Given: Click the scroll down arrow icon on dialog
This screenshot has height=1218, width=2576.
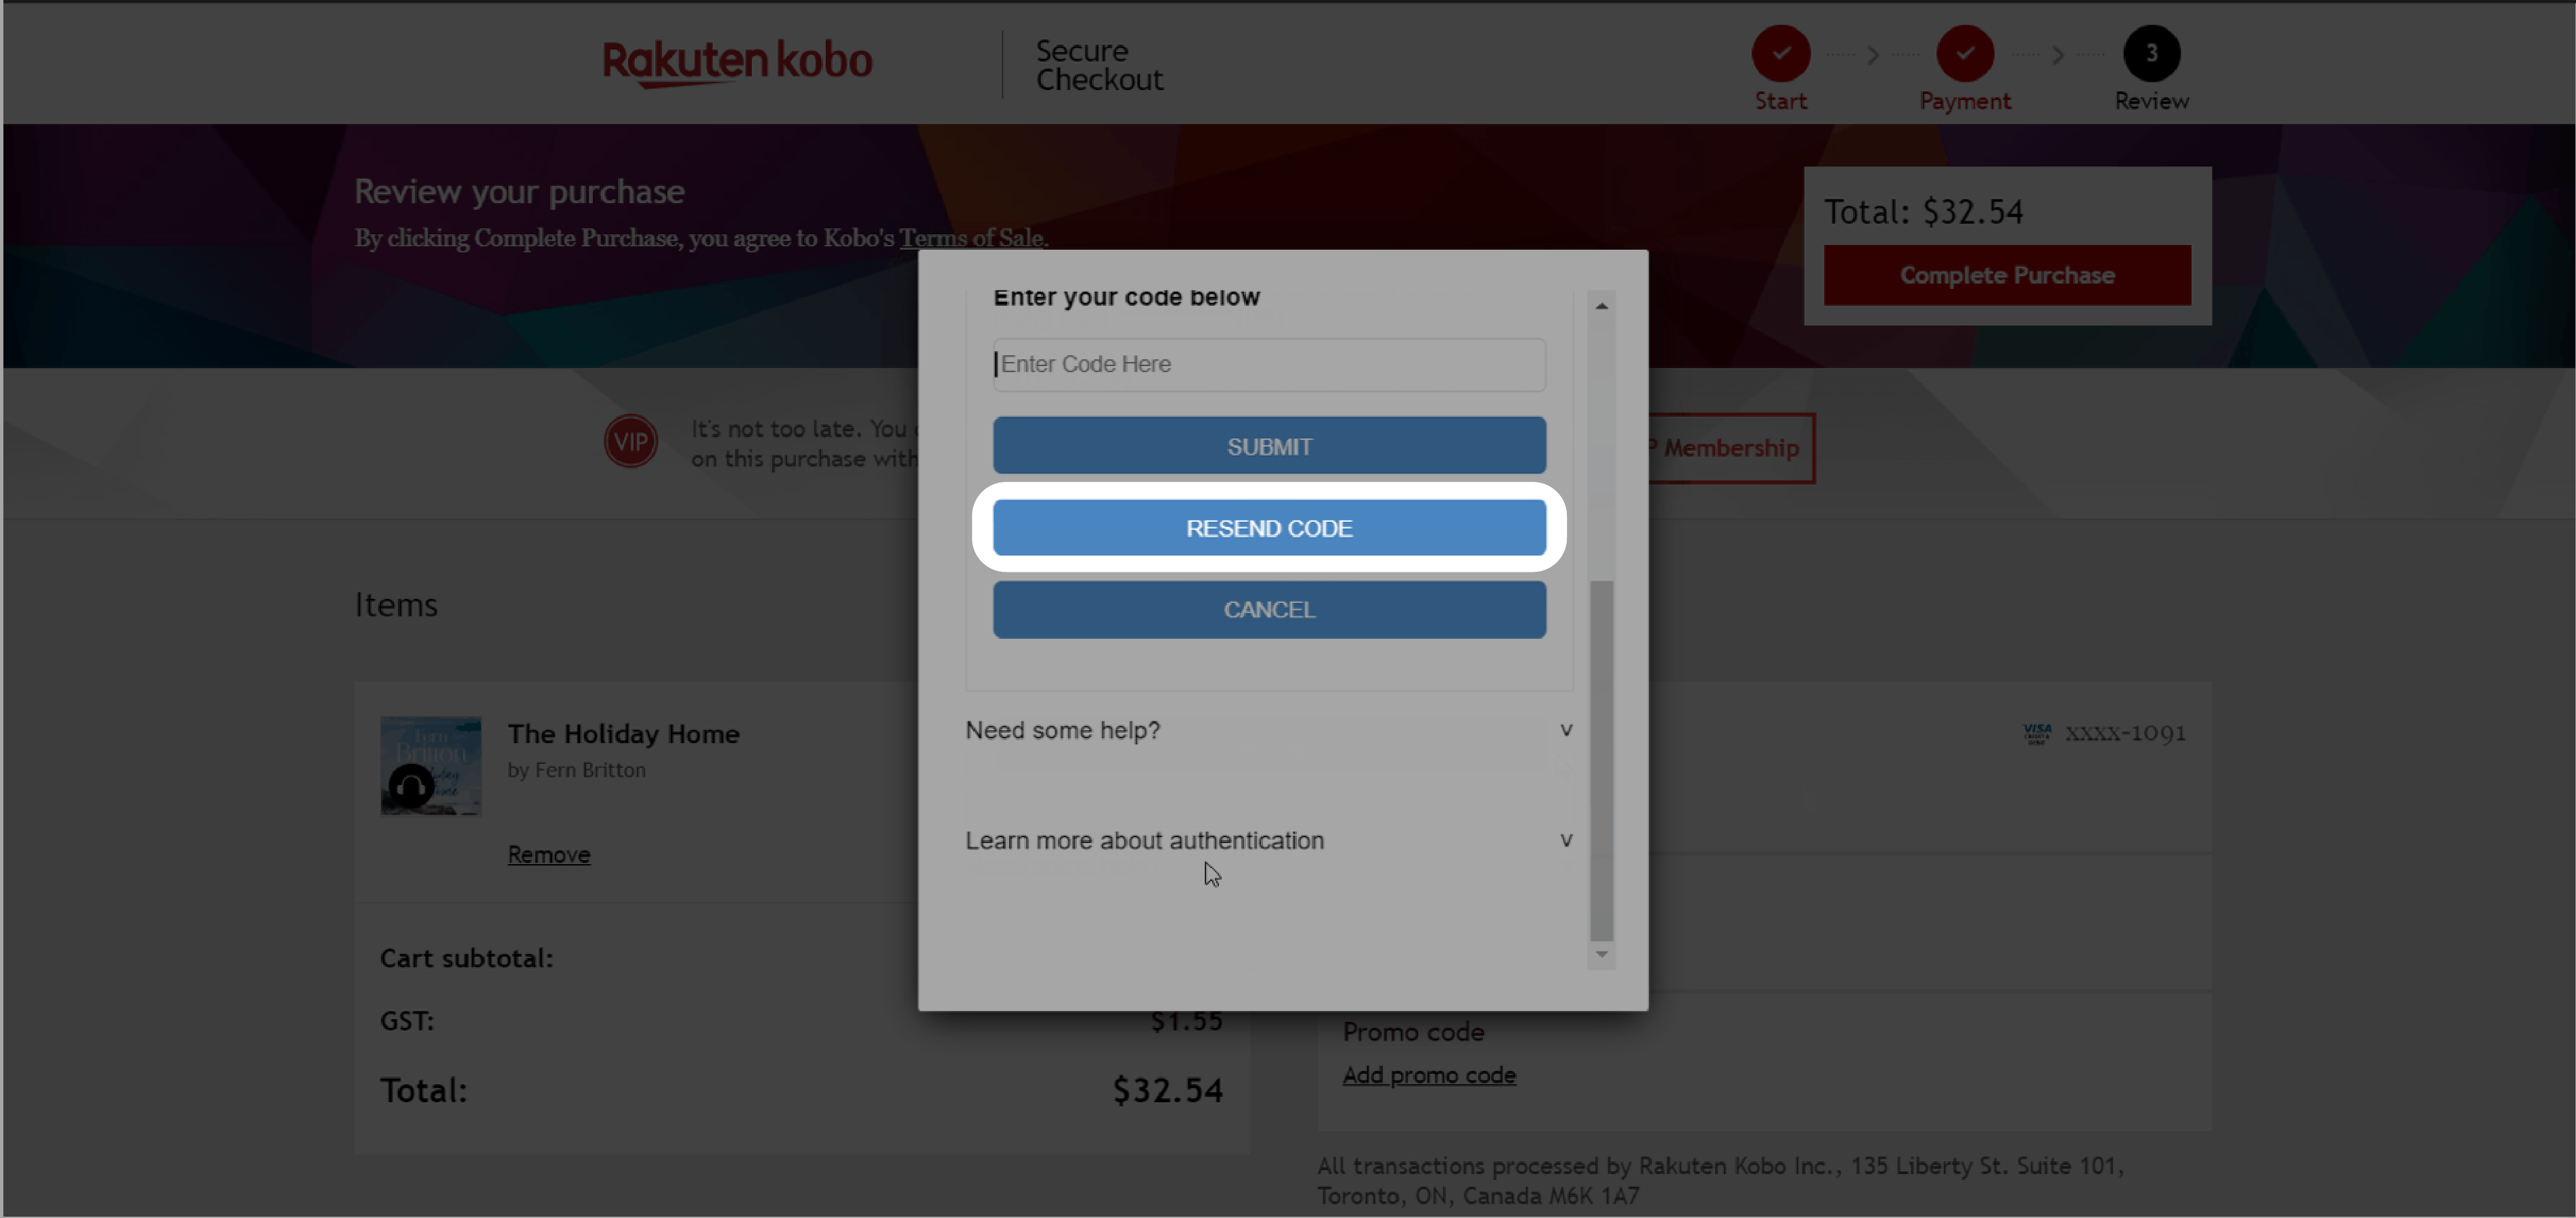Looking at the screenshot, I should pyautogui.click(x=1602, y=953).
